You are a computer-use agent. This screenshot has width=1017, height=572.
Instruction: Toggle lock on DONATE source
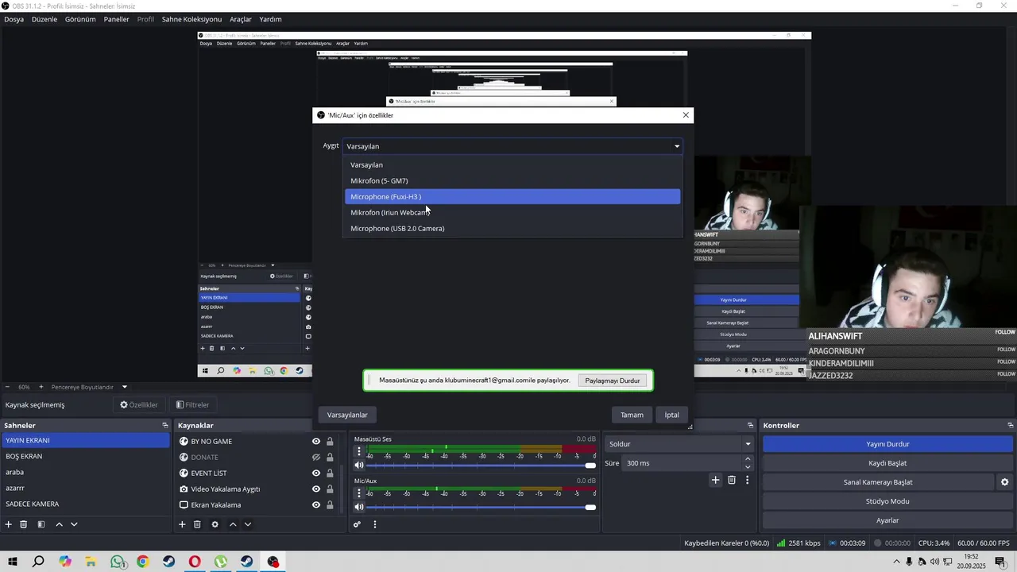coord(330,458)
